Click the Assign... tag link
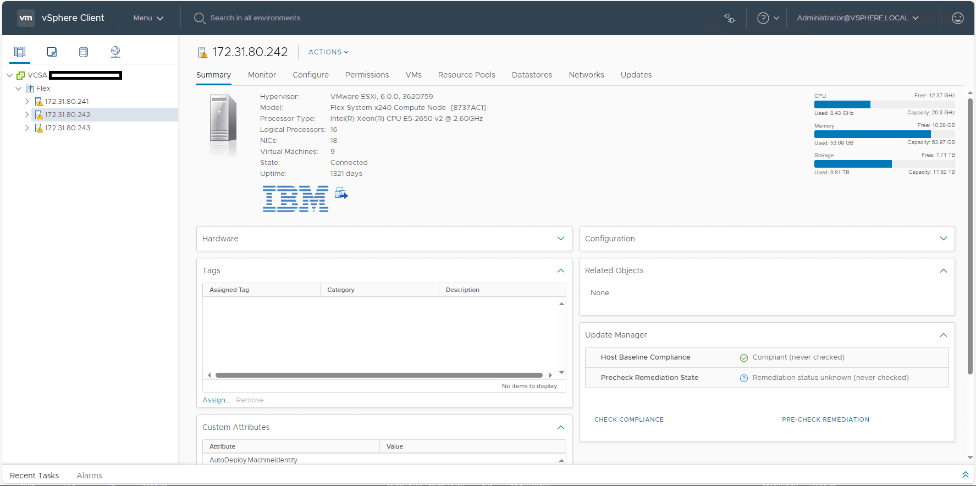The image size is (976, 486). (216, 400)
